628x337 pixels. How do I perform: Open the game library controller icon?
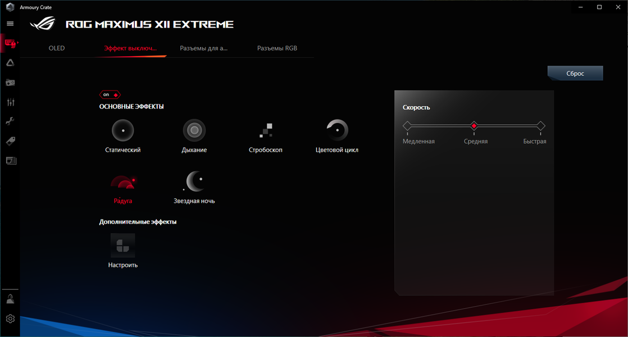(x=11, y=83)
